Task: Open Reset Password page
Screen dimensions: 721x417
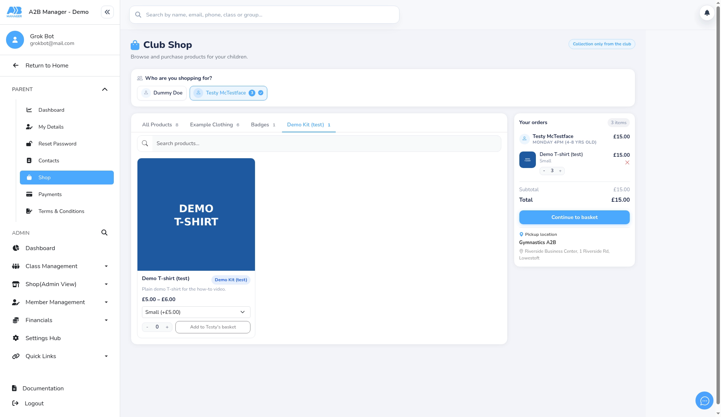Action: pos(67,144)
